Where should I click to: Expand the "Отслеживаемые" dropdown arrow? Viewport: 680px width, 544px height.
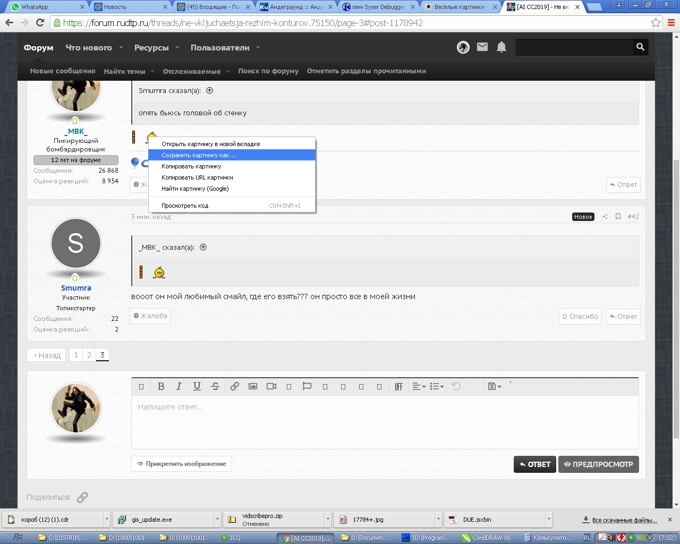pyautogui.click(x=228, y=71)
